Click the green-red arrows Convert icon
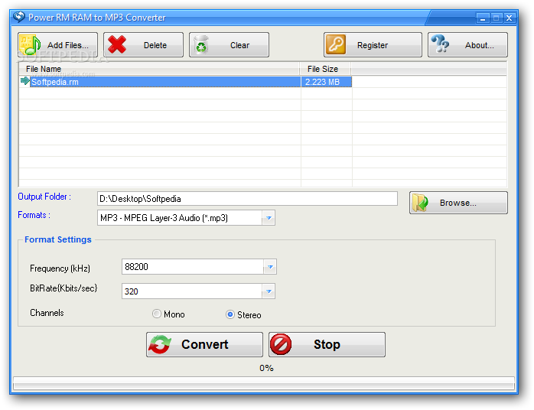The image size is (534, 410). point(159,345)
